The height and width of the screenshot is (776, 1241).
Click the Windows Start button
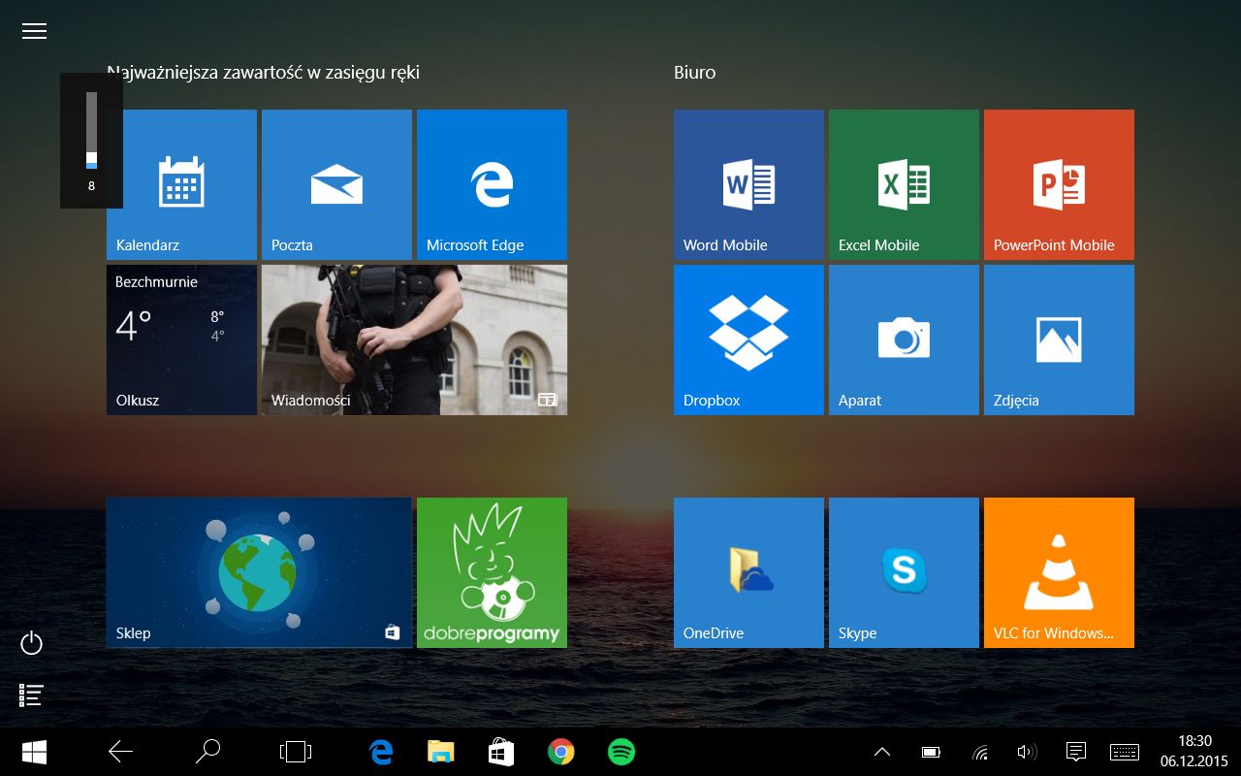(35, 752)
